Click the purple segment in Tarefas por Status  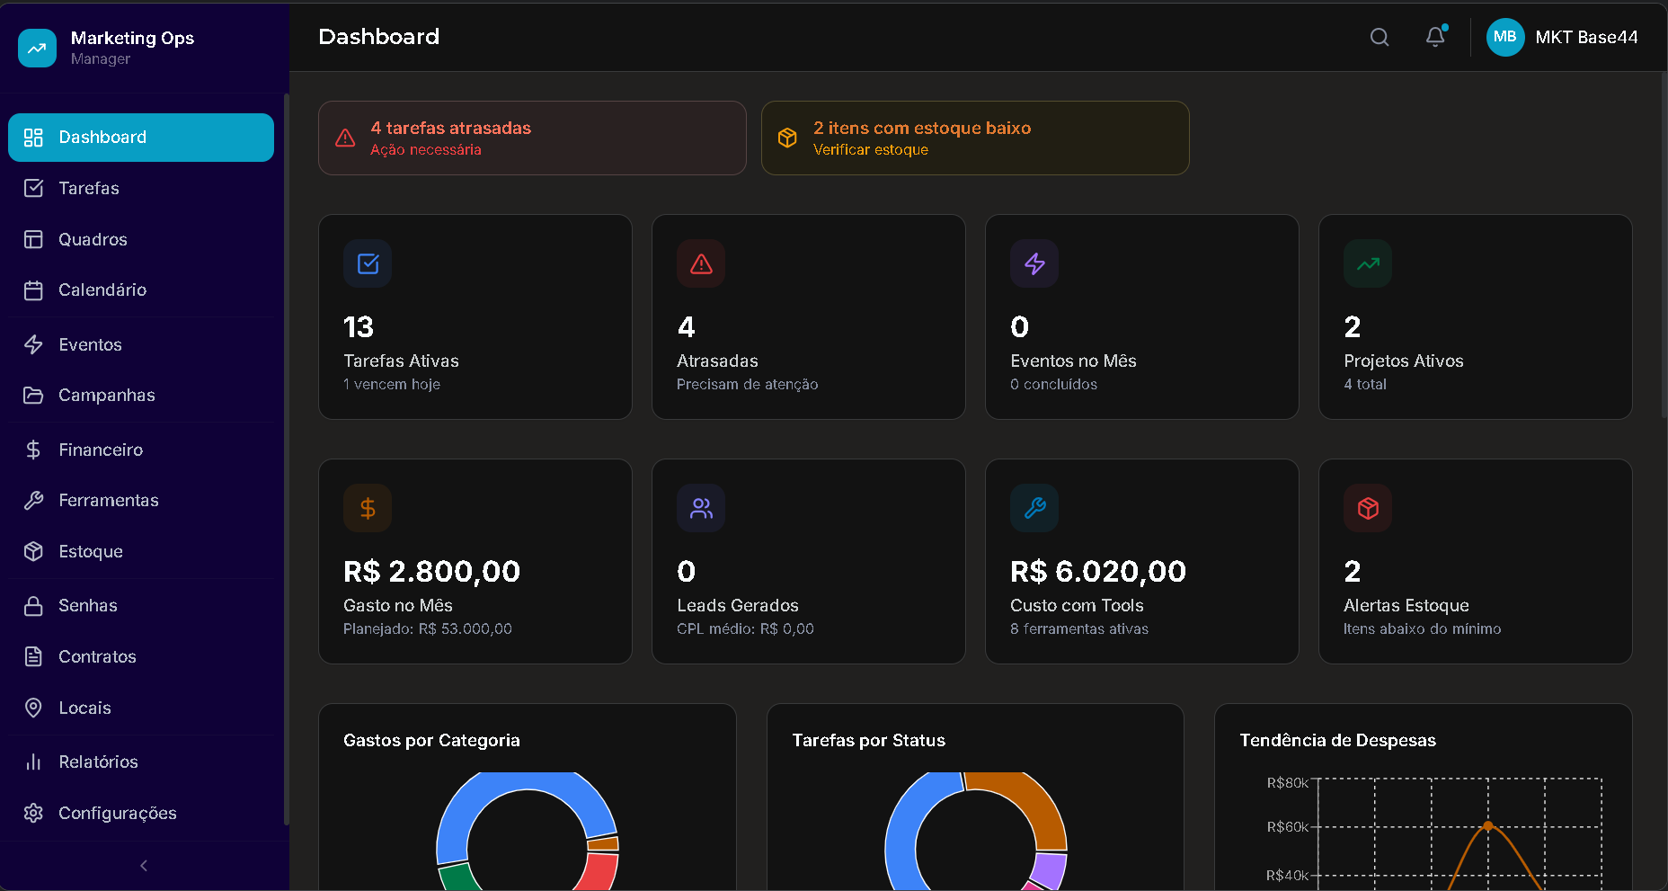(x=1049, y=869)
